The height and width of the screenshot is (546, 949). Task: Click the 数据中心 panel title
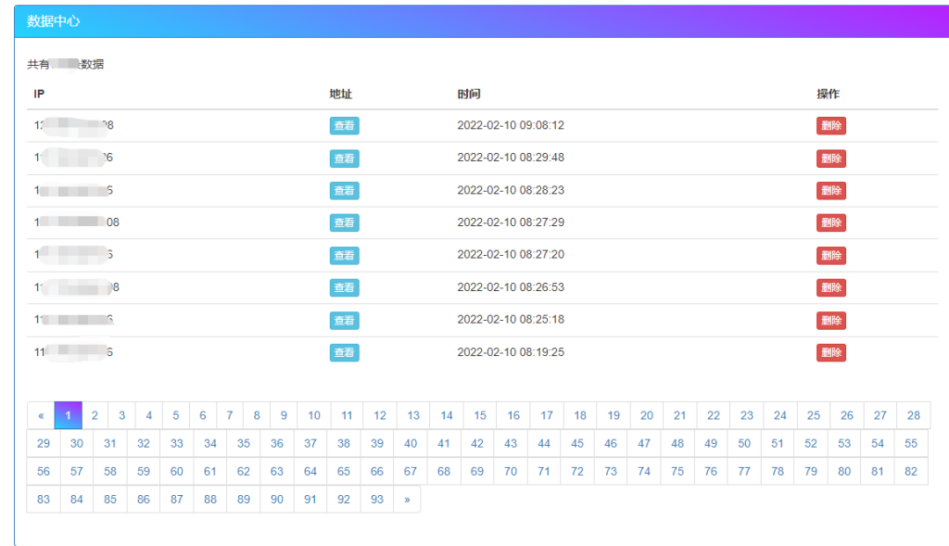53,21
